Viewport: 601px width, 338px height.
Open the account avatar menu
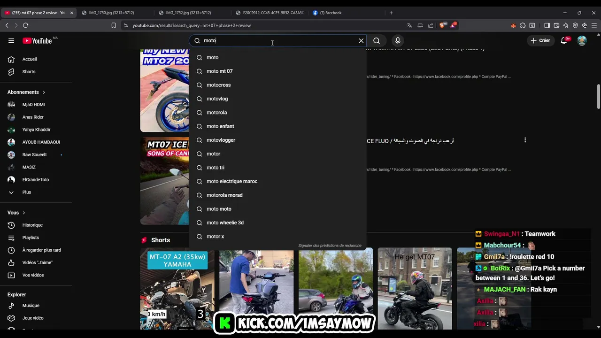582,41
